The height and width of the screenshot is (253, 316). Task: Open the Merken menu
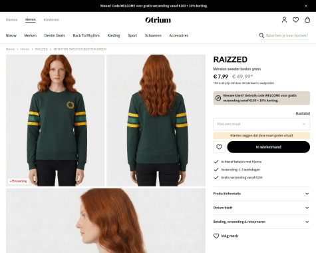pos(31,35)
